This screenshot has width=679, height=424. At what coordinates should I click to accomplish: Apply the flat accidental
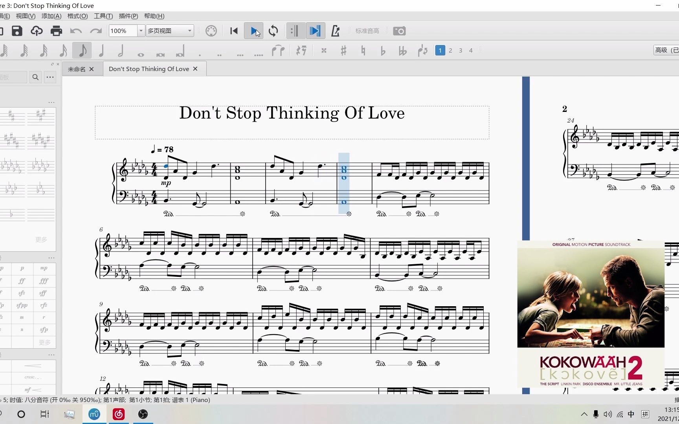(x=383, y=51)
